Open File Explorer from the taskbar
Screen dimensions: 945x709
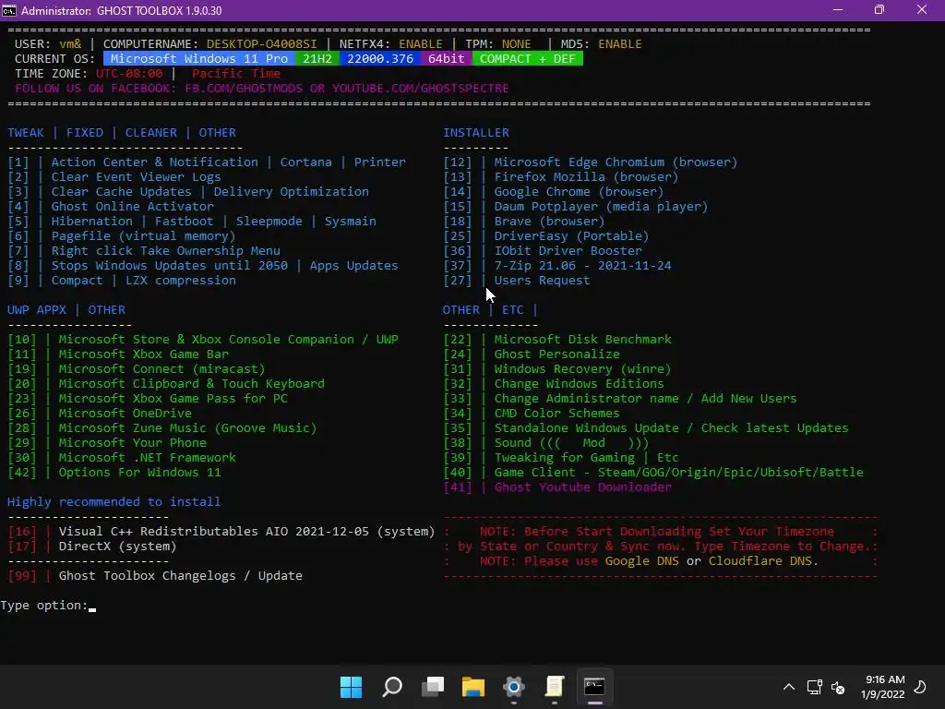click(x=473, y=687)
